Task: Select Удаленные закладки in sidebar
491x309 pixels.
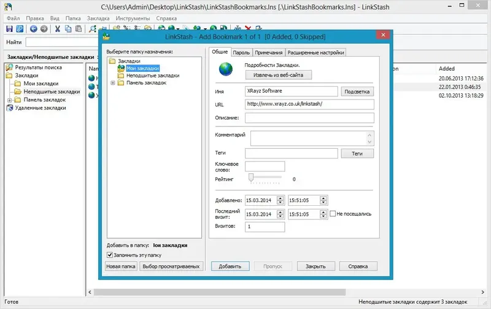Action: pyautogui.click(x=41, y=108)
